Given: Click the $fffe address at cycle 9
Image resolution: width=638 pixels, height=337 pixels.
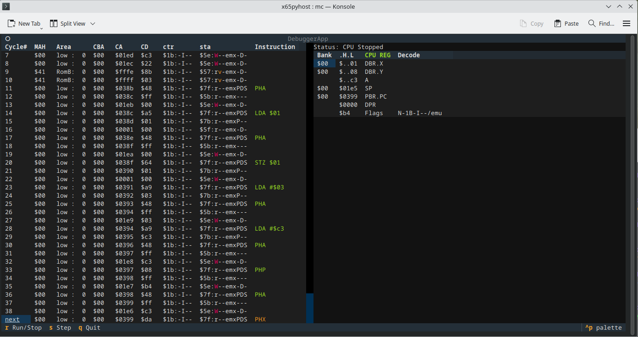Looking at the screenshot, I should tap(124, 72).
